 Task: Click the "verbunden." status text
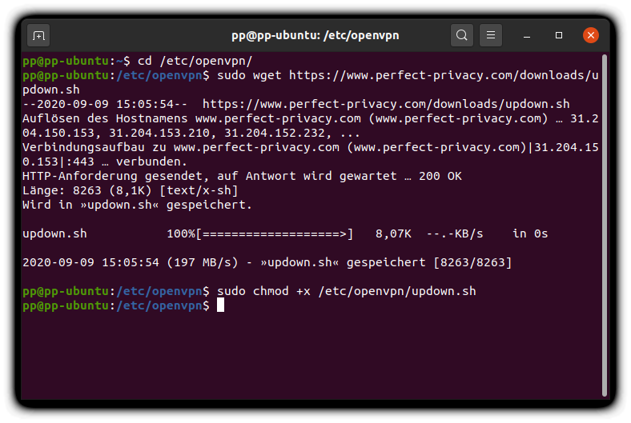point(151,162)
